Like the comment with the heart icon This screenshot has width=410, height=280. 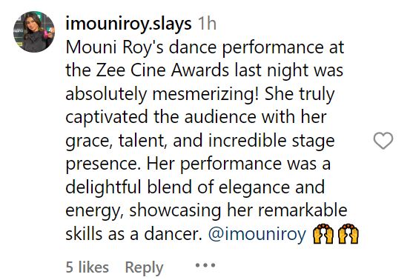383,141
